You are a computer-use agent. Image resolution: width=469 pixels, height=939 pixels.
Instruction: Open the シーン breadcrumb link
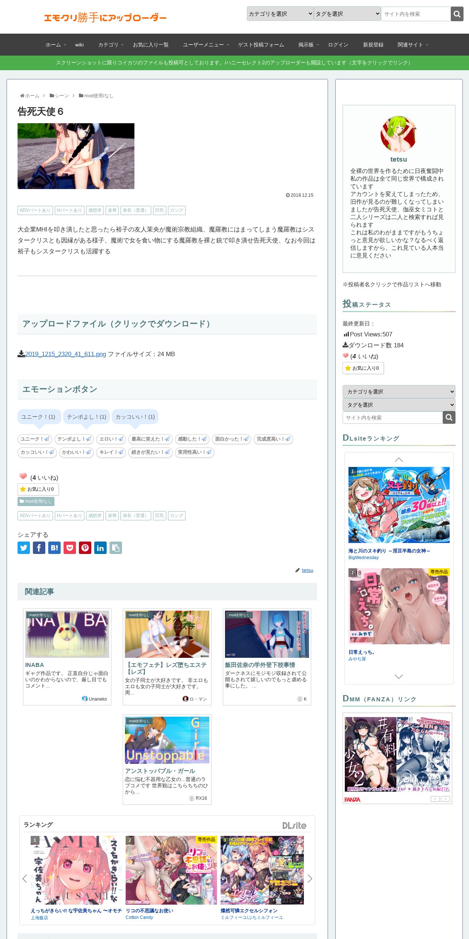point(62,96)
